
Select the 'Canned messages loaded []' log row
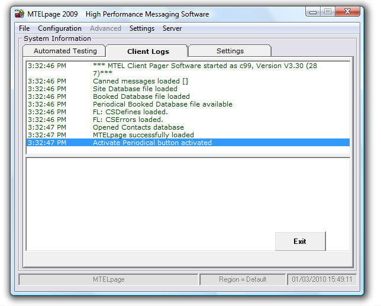tap(188, 81)
